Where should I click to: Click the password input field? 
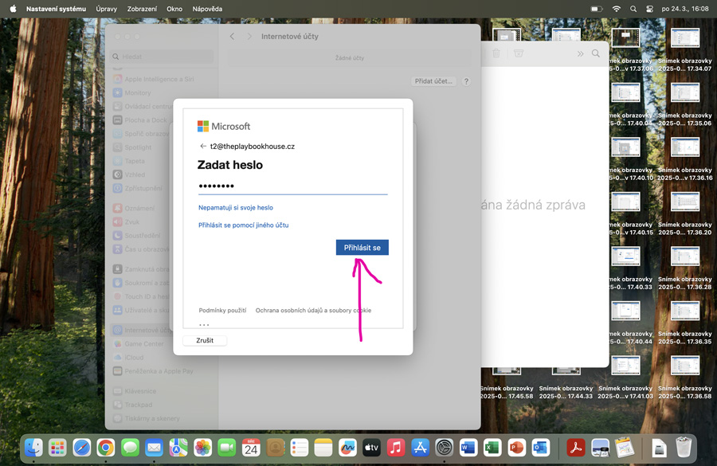click(x=292, y=186)
